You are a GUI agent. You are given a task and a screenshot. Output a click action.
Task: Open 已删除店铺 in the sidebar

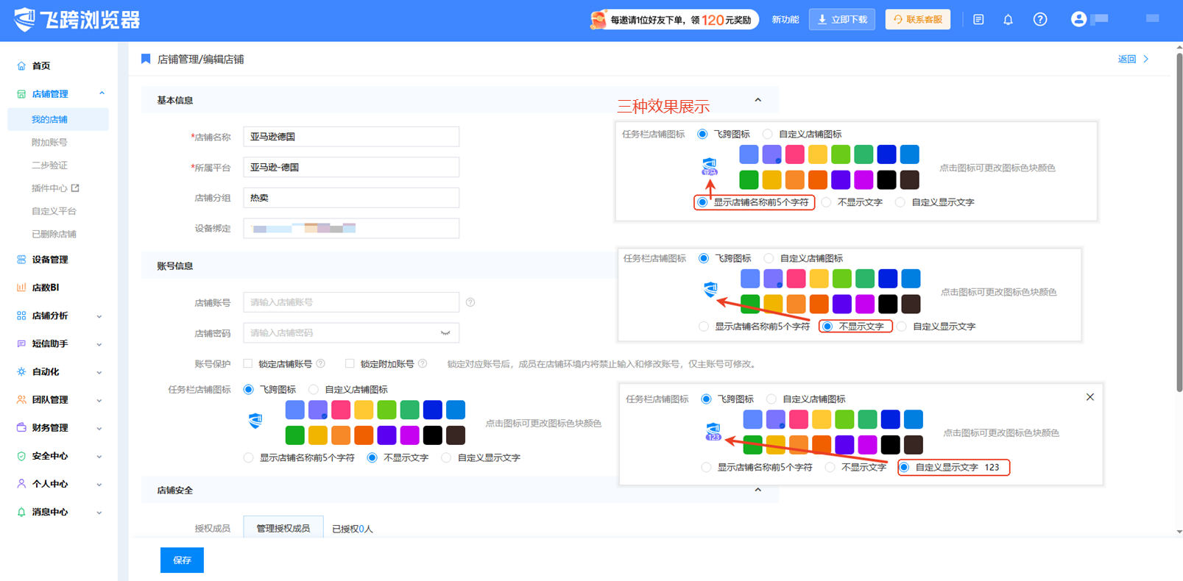pos(54,234)
